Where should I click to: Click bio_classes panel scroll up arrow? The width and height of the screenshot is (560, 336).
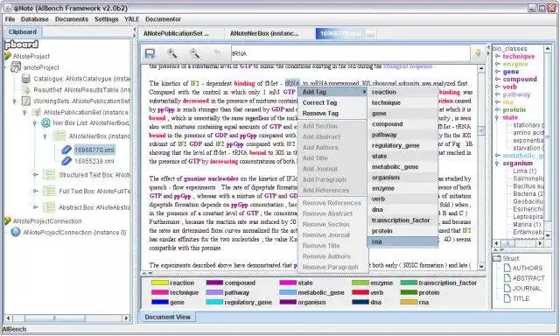[x=547, y=48]
